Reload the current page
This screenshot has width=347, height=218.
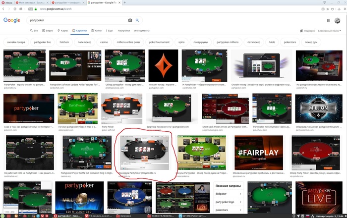pos(15,9)
